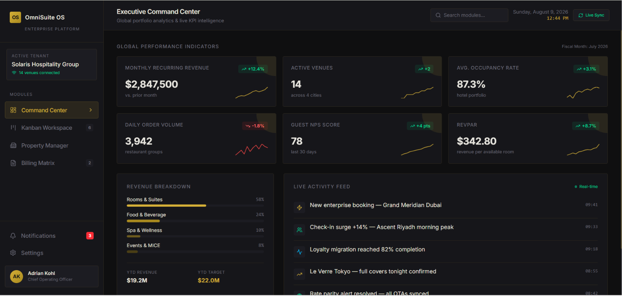Open Notifications from the sidebar
The height and width of the screenshot is (296, 622).
coord(51,236)
